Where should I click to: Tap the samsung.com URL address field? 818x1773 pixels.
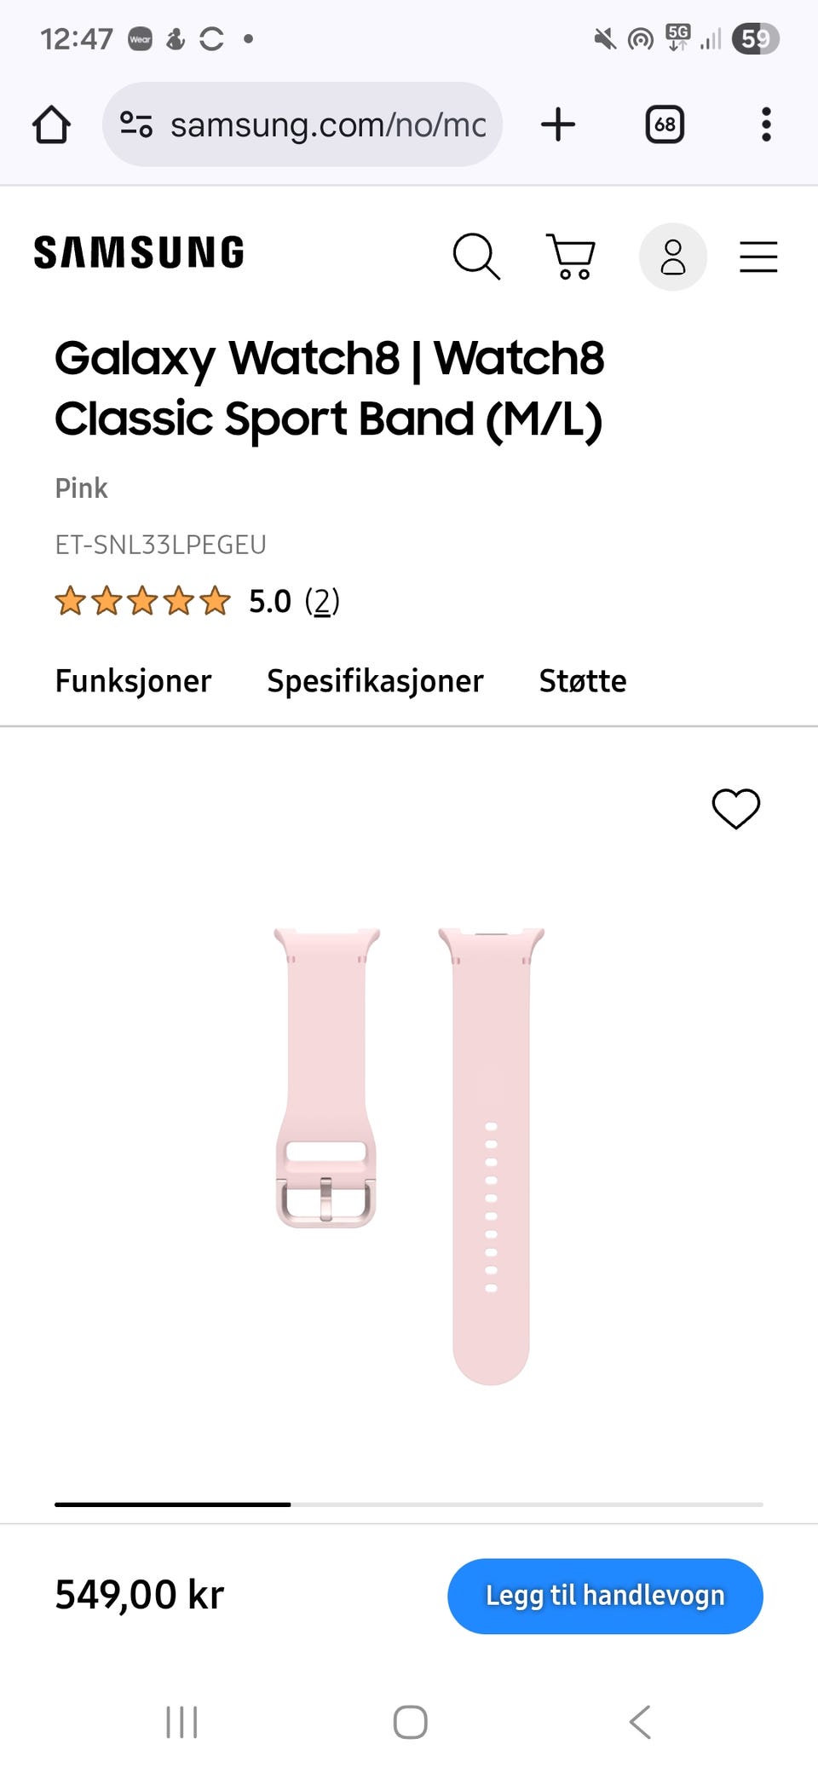(302, 124)
